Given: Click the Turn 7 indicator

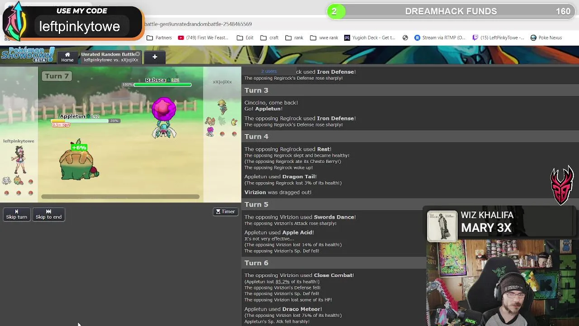Looking at the screenshot, I should (57, 76).
